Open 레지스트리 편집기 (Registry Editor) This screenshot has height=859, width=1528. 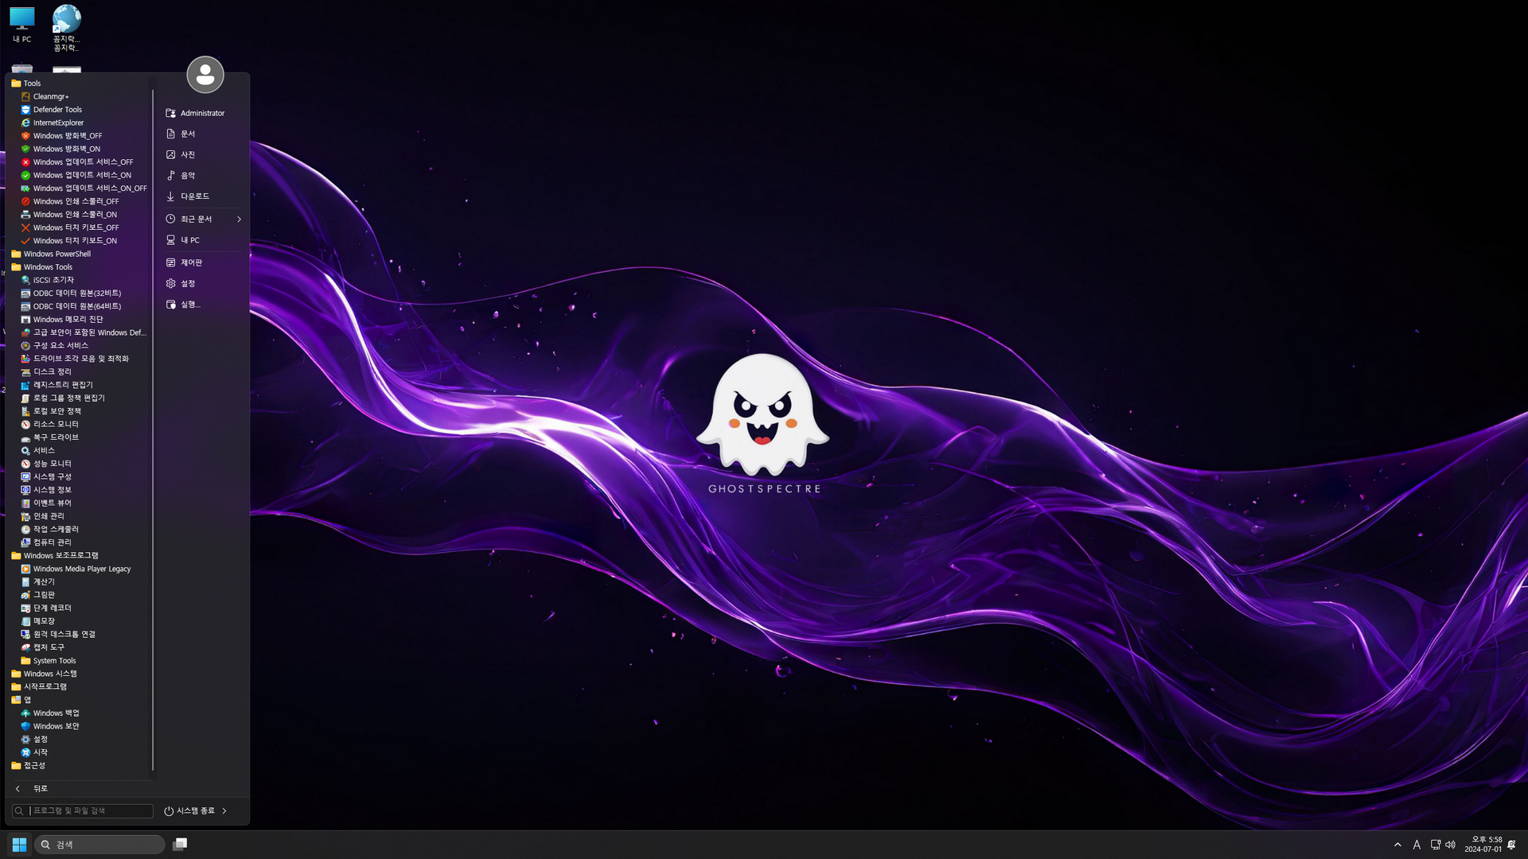(x=63, y=385)
